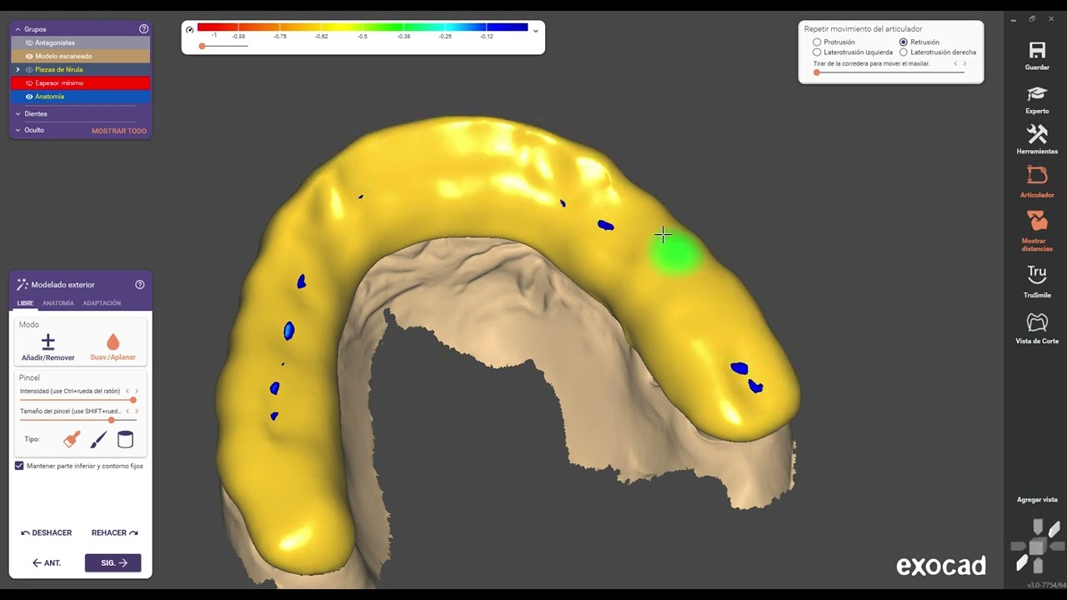The height and width of the screenshot is (600, 1067).
Task: Select the Añadir/Remover mode
Action: coord(48,347)
